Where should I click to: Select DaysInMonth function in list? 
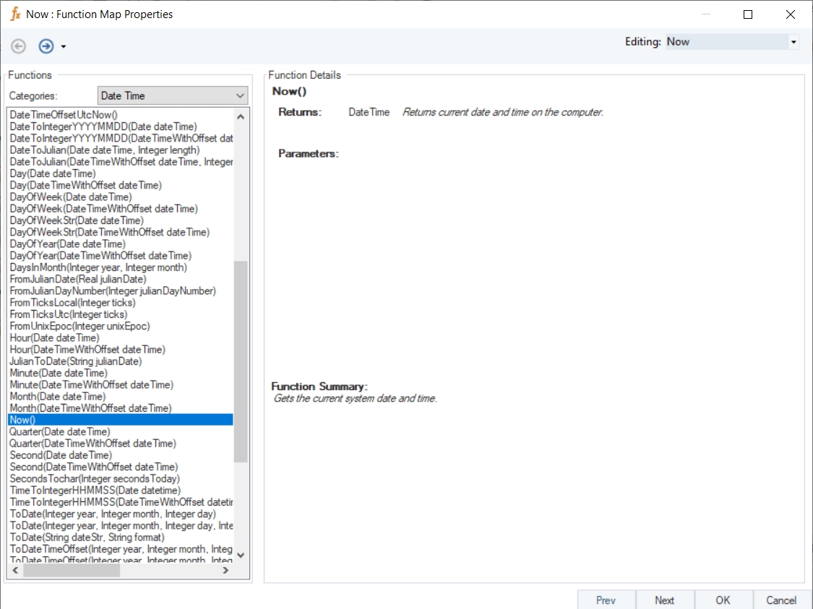98,267
